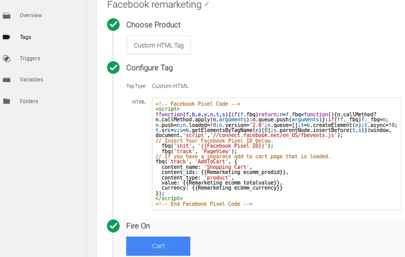Click the 'End Facebook Pixel Code' comment
This screenshot has height=257, width=405.
(x=204, y=204)
